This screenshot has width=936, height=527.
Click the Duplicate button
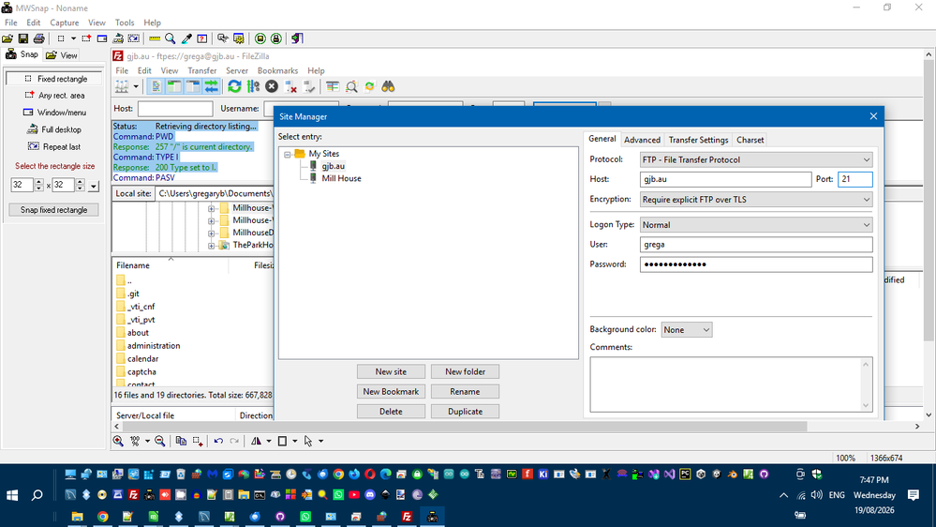coord(465,411)
